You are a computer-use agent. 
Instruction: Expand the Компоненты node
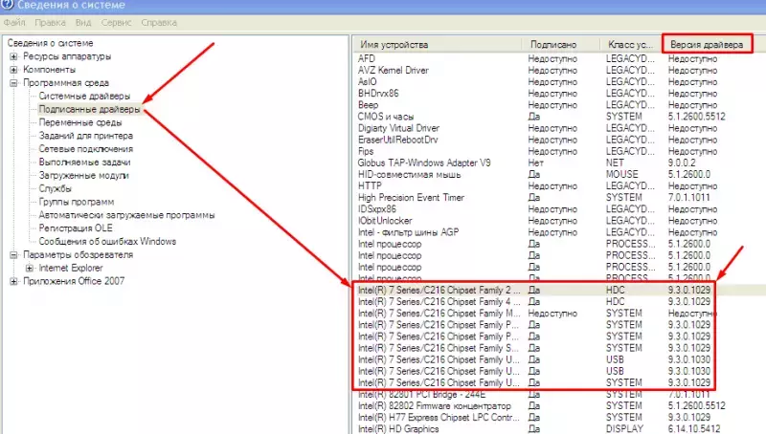pyautogui.click(x=13, y=70)
